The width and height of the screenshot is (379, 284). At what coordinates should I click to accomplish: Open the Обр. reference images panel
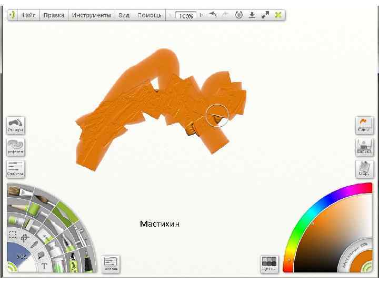click(364, 169)
